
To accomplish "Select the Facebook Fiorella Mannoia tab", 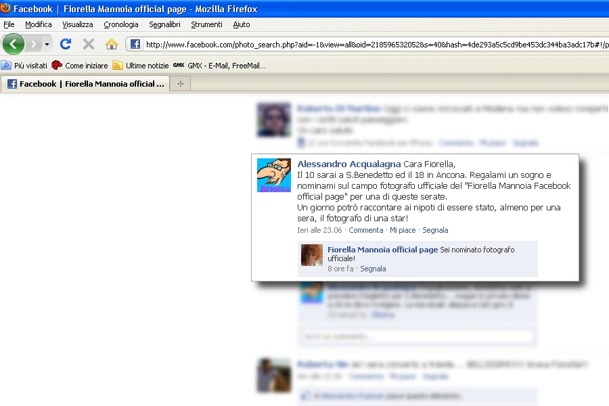I will point(85,83).
